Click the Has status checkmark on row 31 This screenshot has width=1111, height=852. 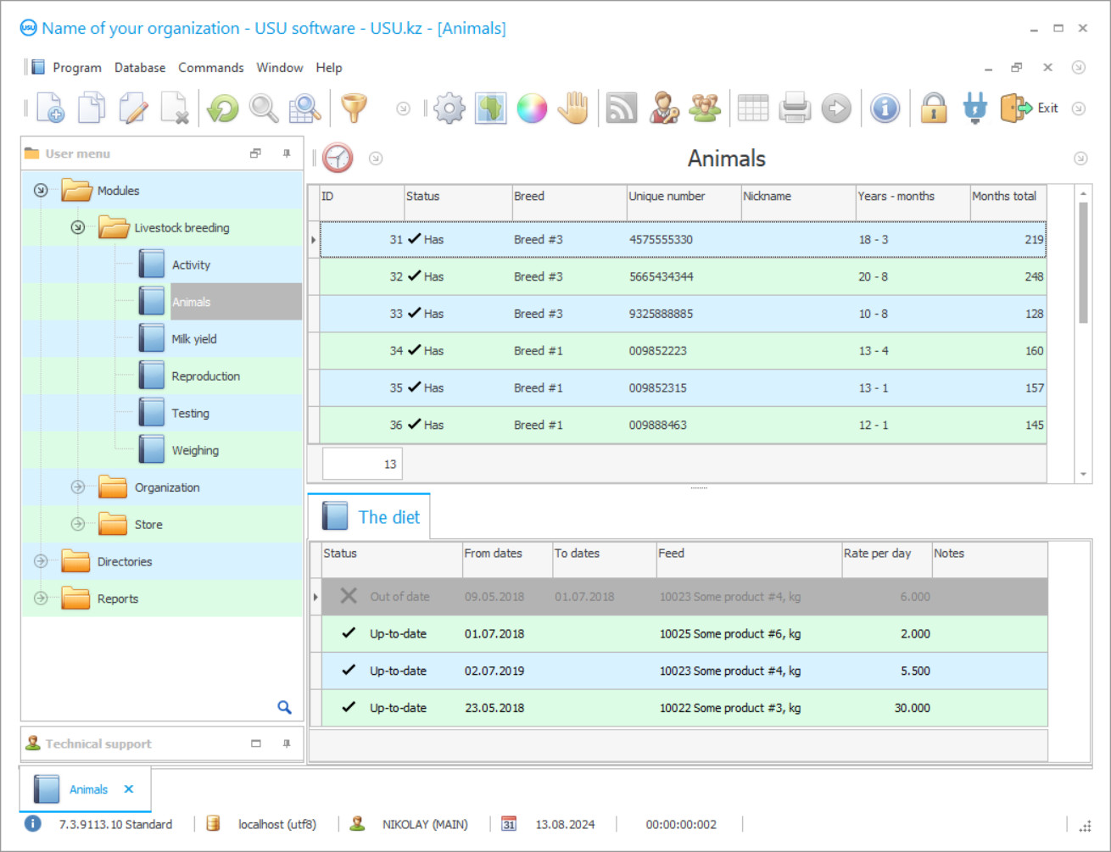[416, 239]
